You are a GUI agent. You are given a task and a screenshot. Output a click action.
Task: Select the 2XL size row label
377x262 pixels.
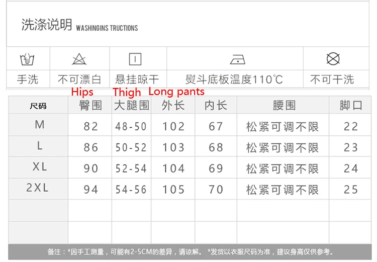37,188
